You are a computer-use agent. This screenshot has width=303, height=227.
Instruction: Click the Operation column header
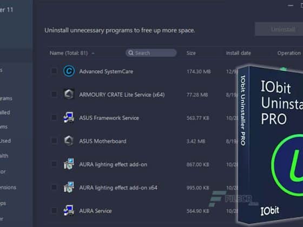pyautogui.click(x=289, y=53)
